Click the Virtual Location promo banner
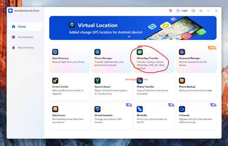 133,28
